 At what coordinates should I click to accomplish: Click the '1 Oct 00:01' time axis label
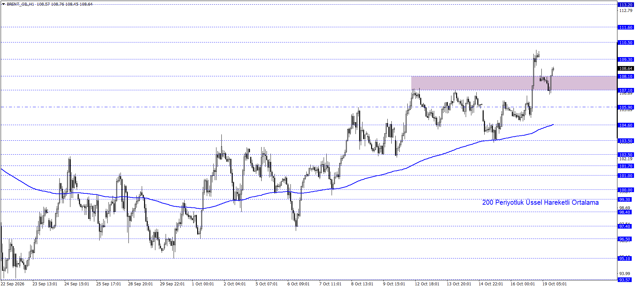[203, 284]
